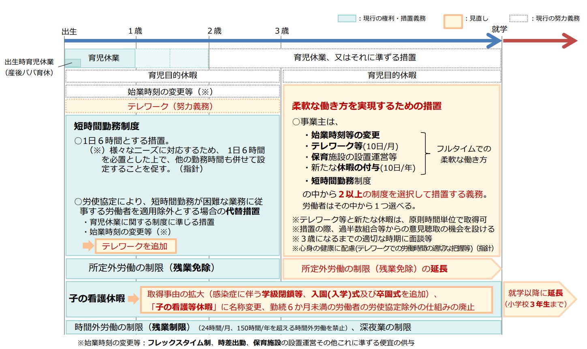Screen dimensions: 587x349
Task: Click 時間外労働の制限(残業制限) text
Action: [x=132, y=327]
